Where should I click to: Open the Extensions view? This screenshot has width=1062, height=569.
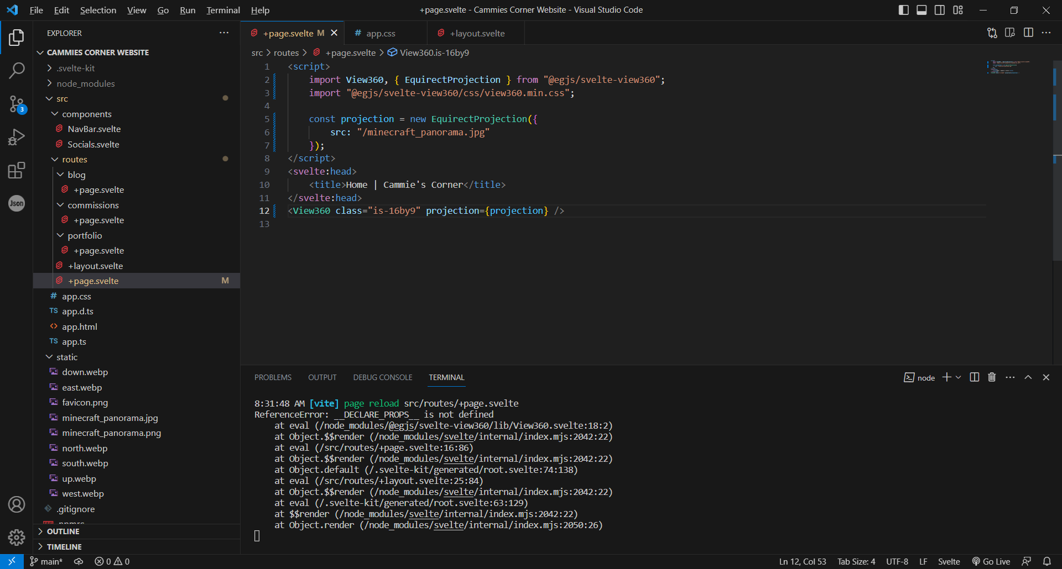17,170
